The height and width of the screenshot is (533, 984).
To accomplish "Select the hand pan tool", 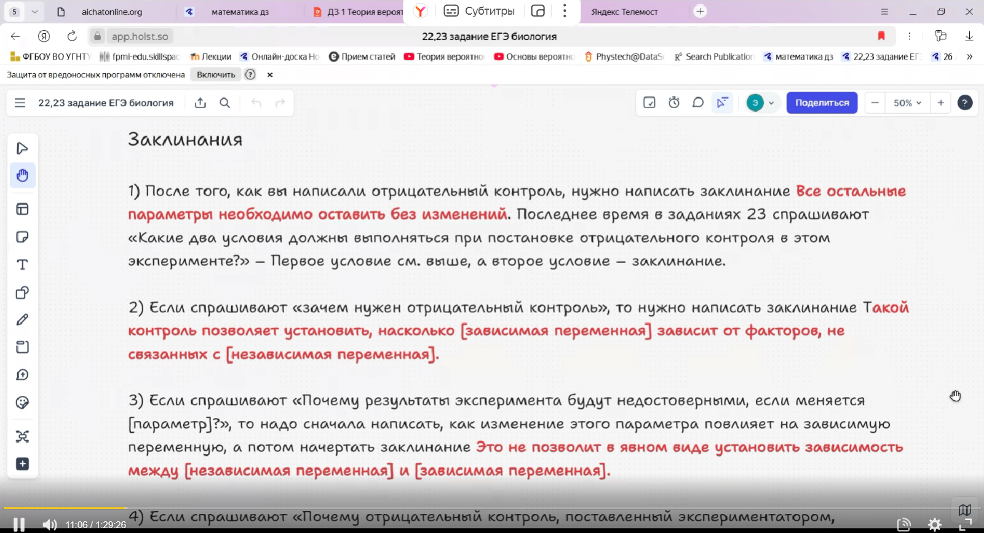I will (x=22, y=176).
